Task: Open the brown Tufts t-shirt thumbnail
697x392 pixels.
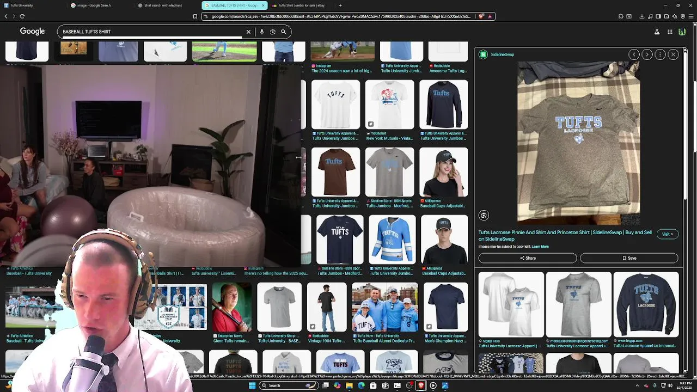Action: click(x=335, y=172)
